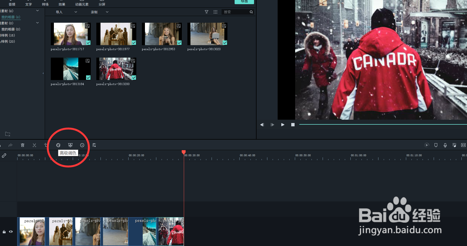Toggle checkmark on pexels-photo-3811717 thumbnail

point(88,43)
